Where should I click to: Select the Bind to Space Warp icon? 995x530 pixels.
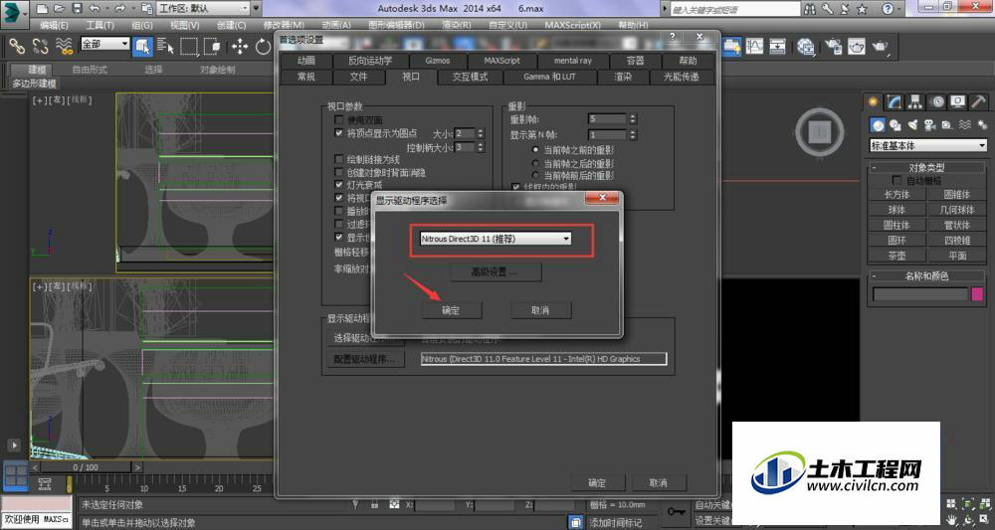click(x=64, y=46)
